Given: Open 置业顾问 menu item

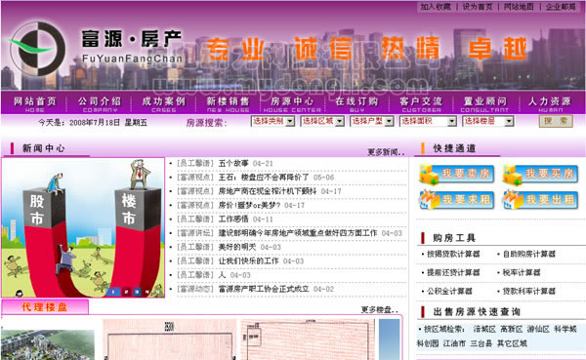Looking at the screenshot, I should point(485,103).
